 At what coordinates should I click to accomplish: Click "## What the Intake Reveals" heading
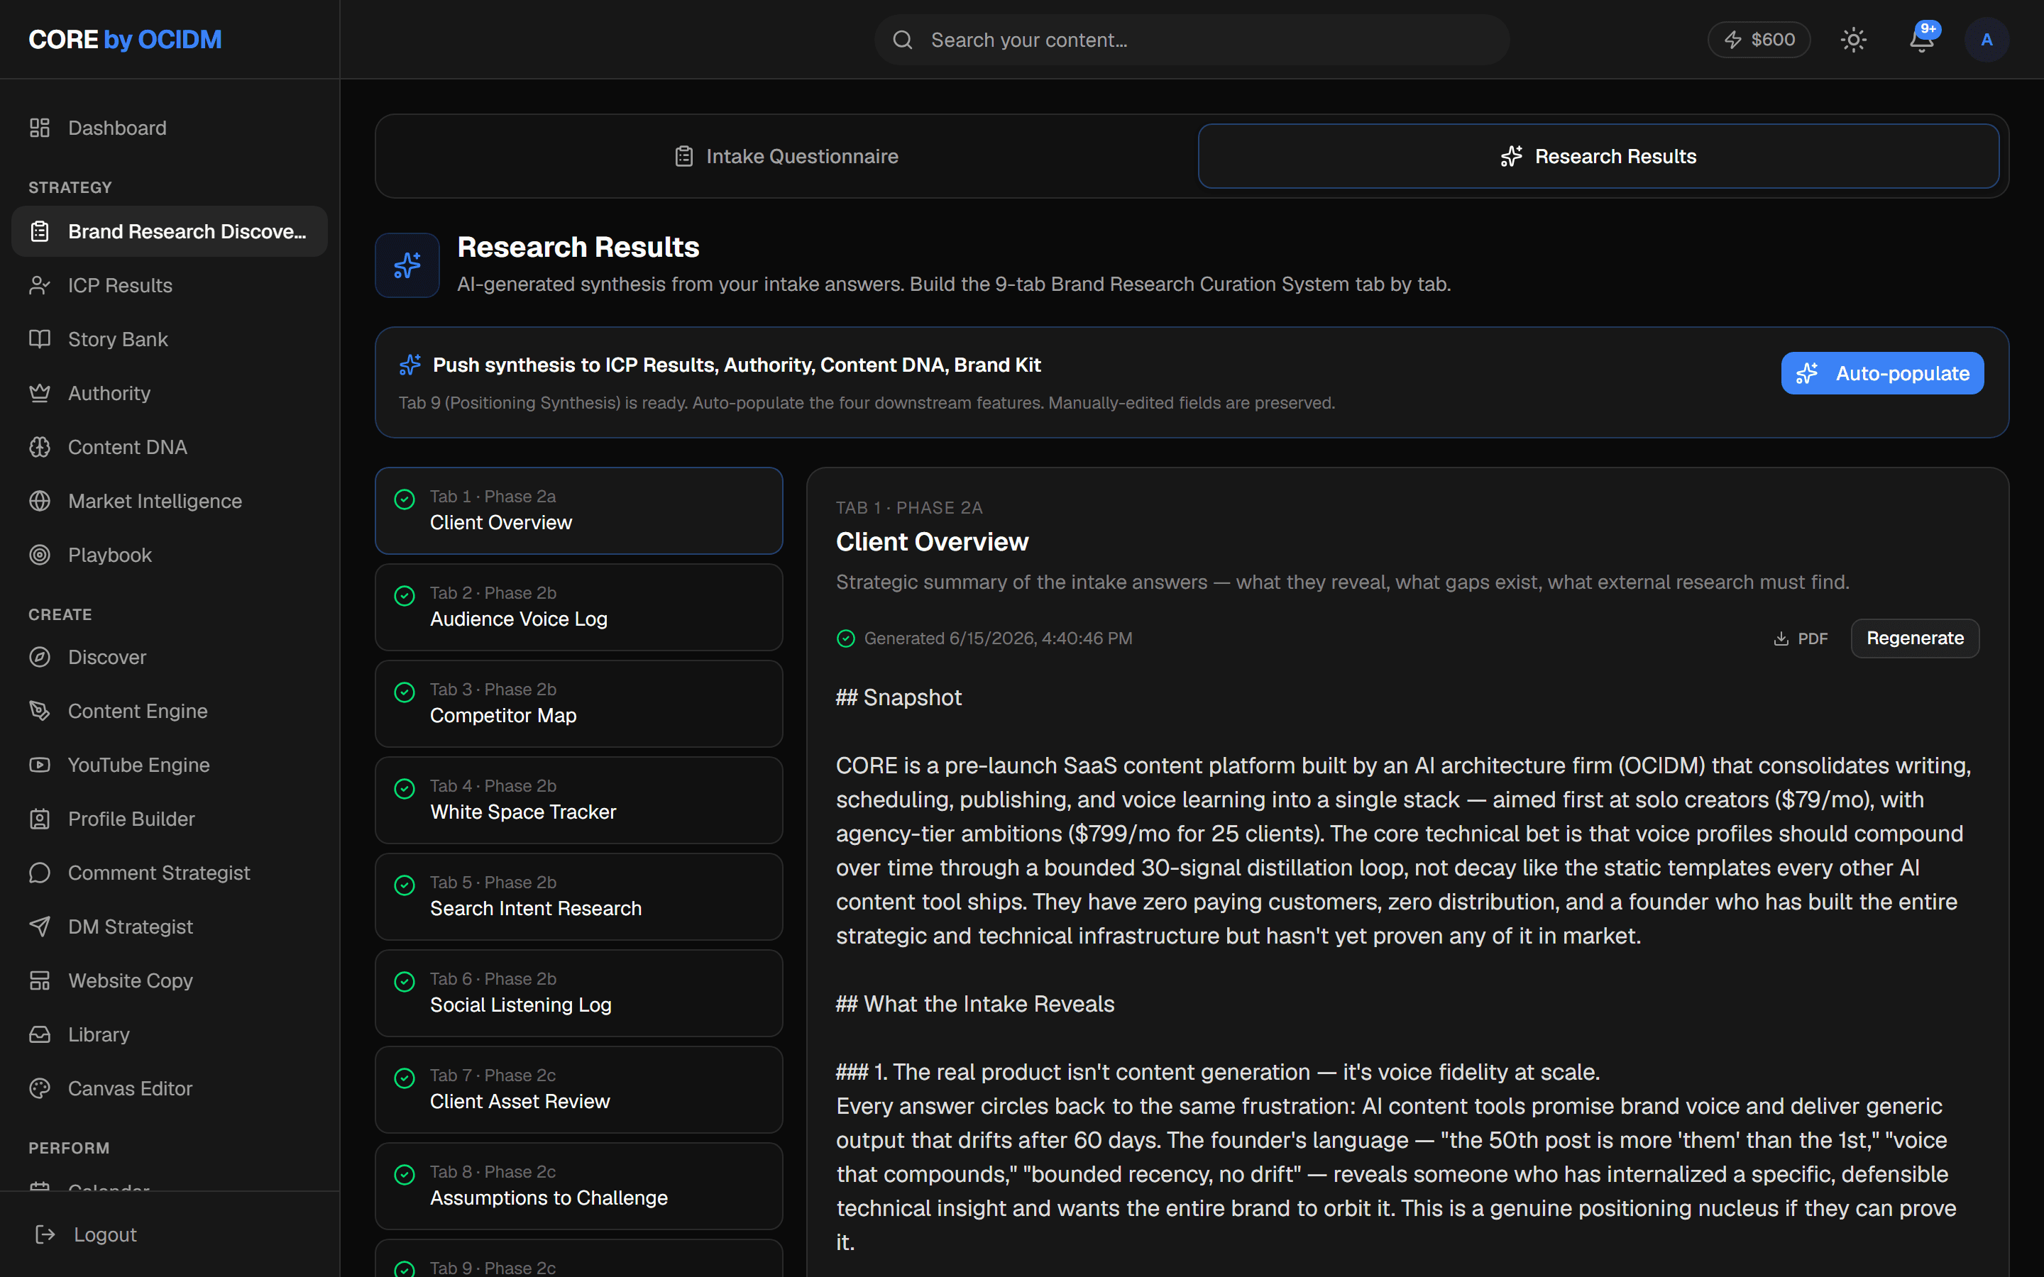click(974, 1004)
